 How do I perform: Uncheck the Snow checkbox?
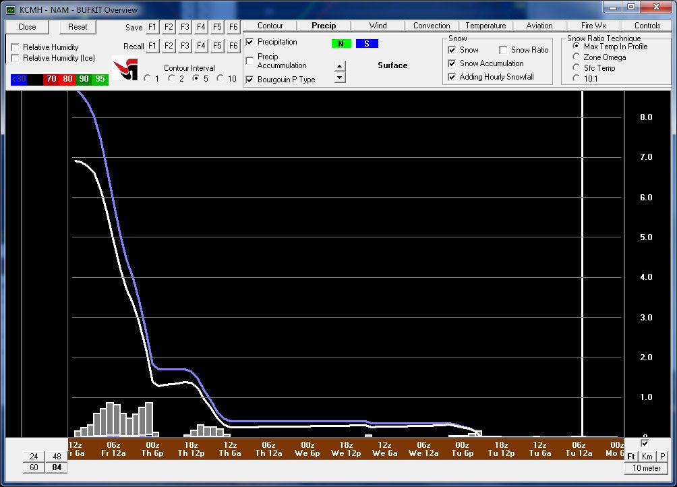(x=452, y=50)
